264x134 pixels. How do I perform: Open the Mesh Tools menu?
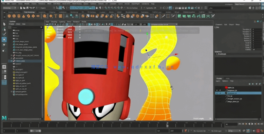[66, 4]
